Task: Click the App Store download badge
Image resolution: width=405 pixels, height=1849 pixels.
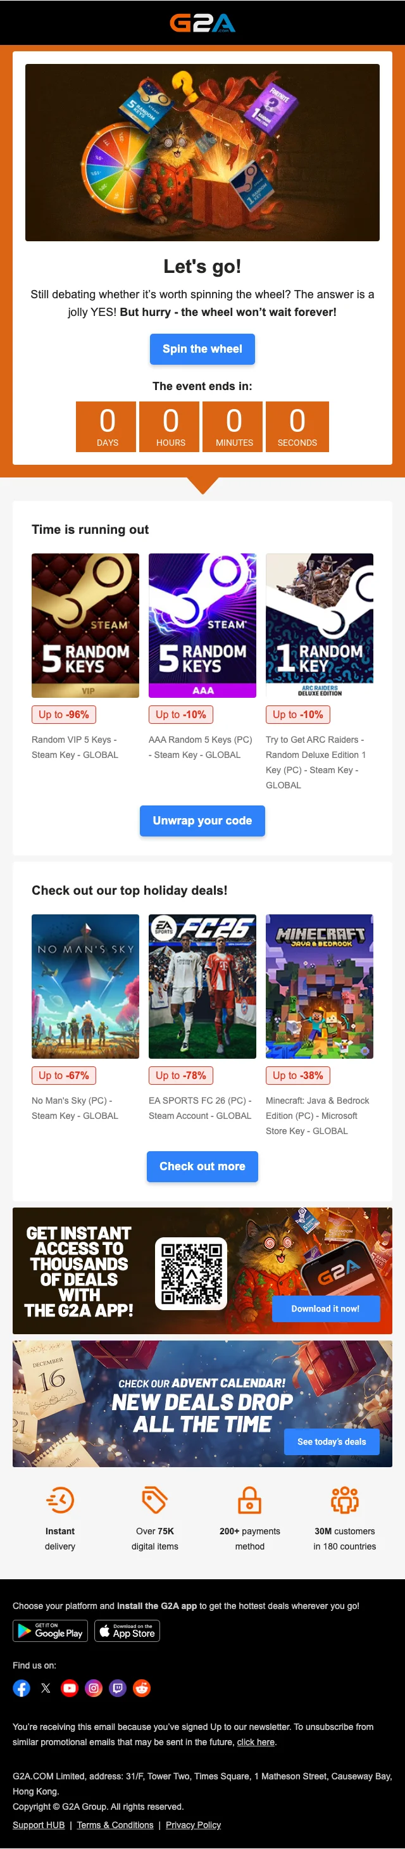Action: 127,1631
